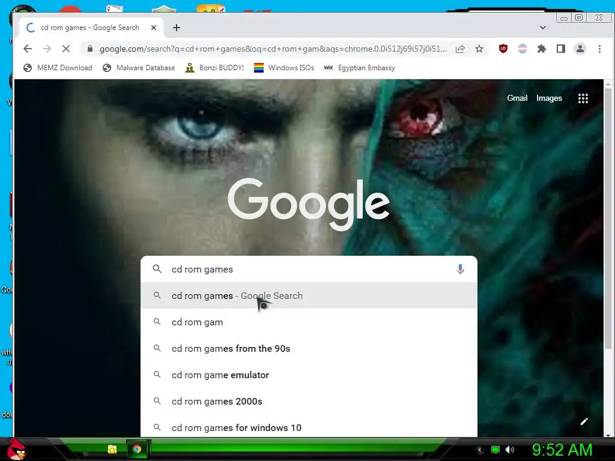Click the Chrome taskbar icon

137,449
